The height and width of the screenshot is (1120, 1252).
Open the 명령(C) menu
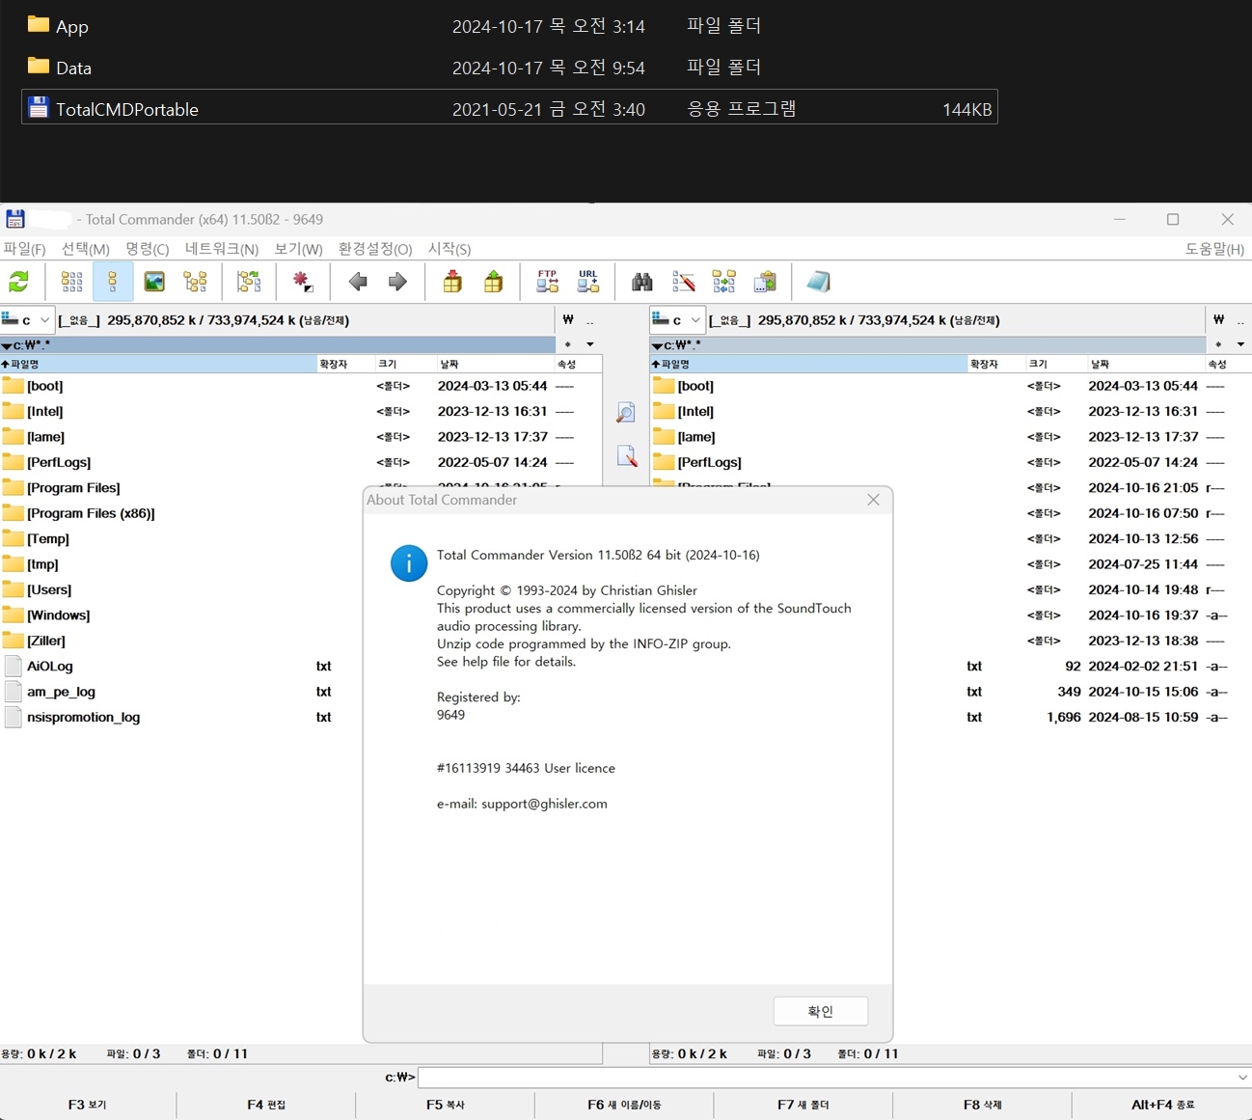point(147,249)
